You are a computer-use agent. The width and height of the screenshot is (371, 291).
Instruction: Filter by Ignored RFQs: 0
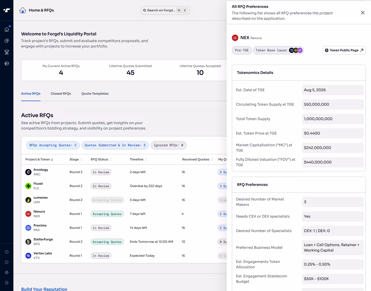tap(168, 145)
